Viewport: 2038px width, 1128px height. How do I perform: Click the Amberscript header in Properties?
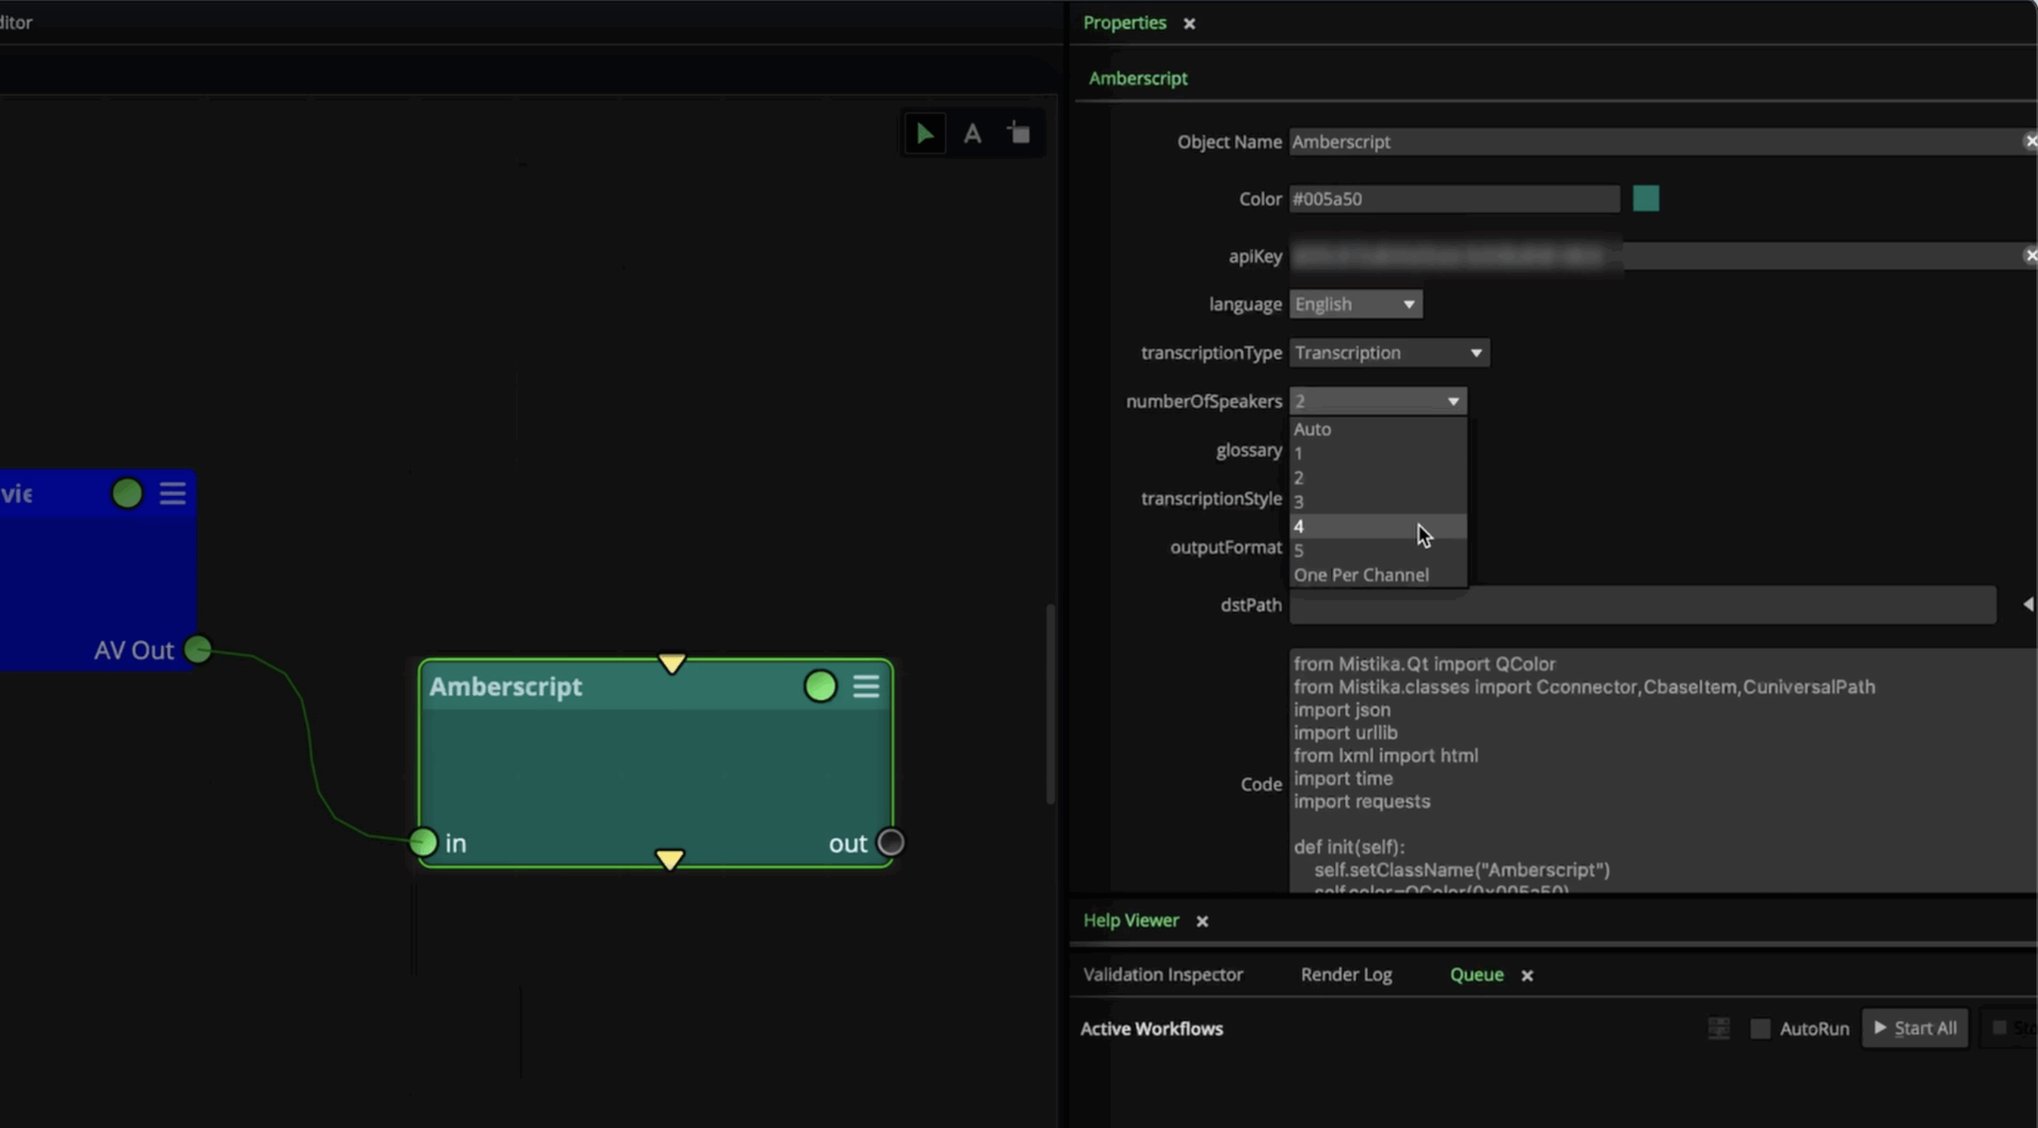point(1138,78)
